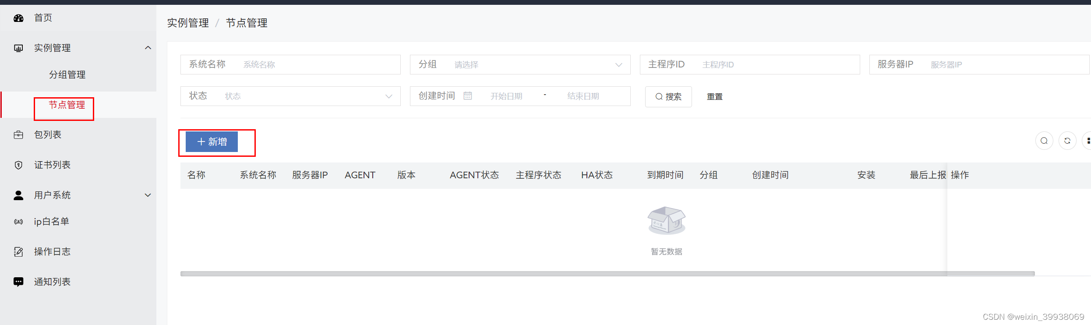Screen dimensions: 1091x325
Task: Click the round search icon above the table
Action: pyautogui.click(x=1044, y=141)
